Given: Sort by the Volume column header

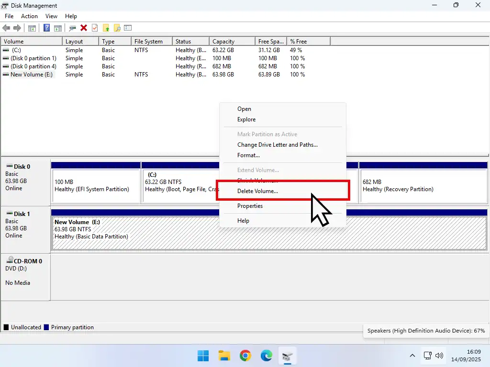Looking at the screenshot, I should [32, 42].
